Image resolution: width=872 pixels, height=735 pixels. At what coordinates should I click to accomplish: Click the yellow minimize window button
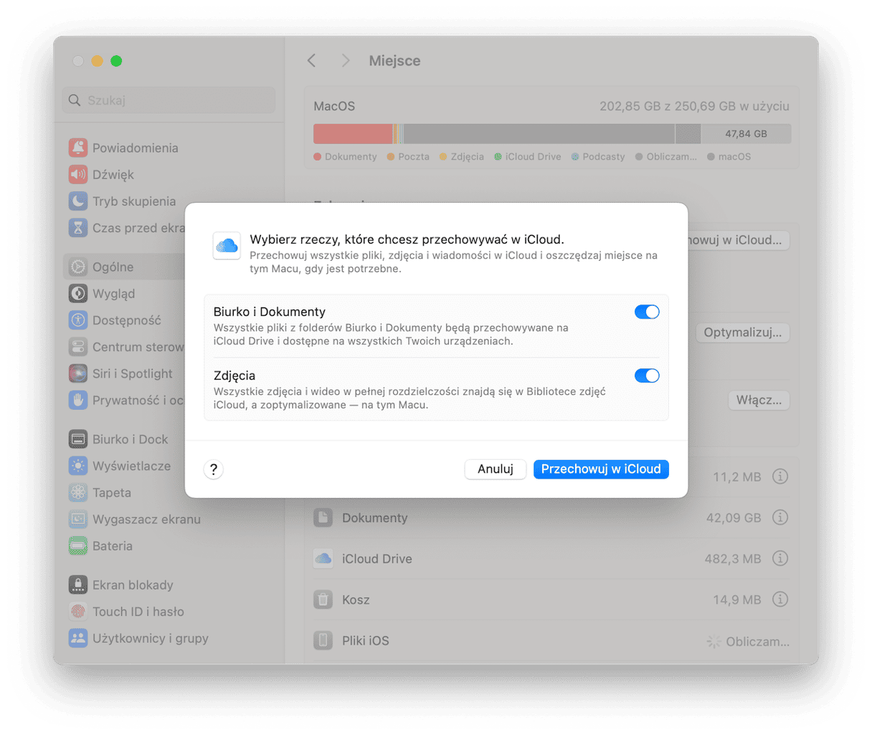[x=97, y=61]
